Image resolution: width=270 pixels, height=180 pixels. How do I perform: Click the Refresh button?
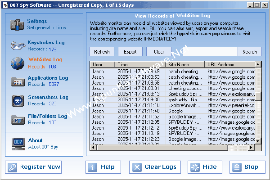click(102, 52)
